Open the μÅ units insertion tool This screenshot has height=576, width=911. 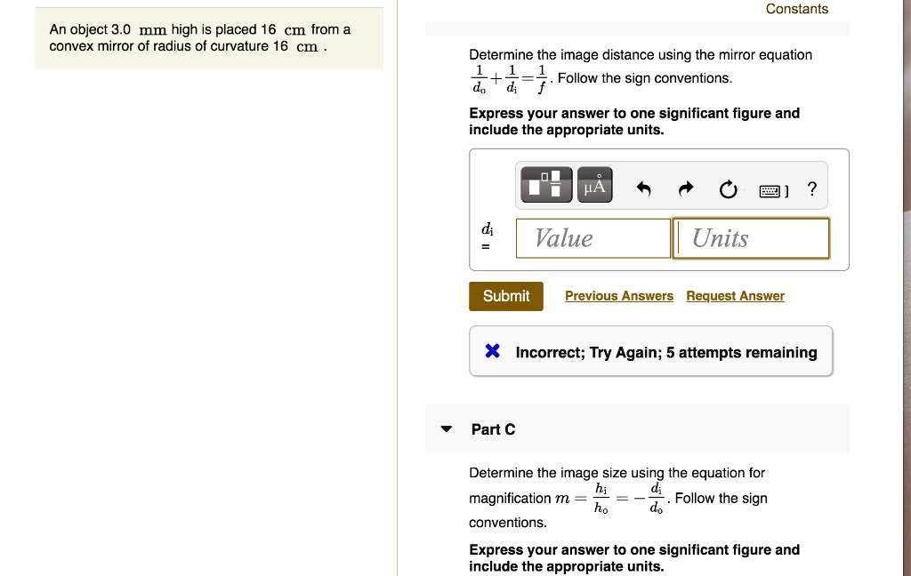pos(594,184)
